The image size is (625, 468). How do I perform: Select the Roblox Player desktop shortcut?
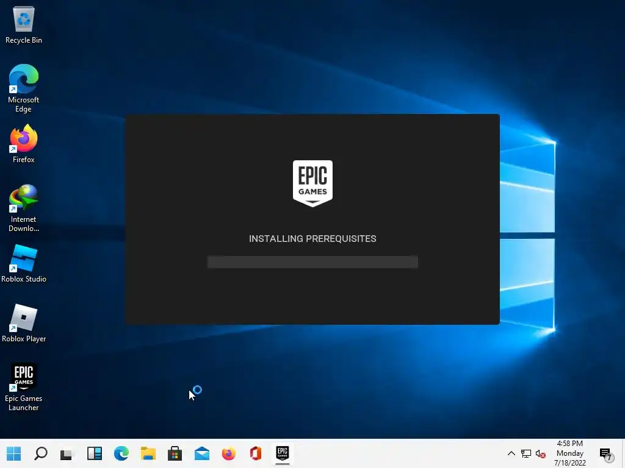pos(24,323)
